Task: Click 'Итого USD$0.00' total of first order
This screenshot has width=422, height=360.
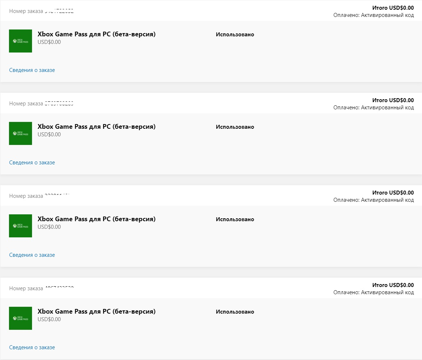Action: click(393, 8)
